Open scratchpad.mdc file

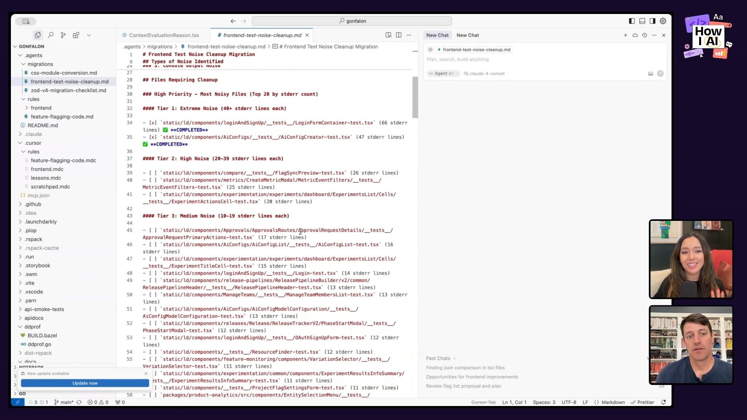coord(50,187)
